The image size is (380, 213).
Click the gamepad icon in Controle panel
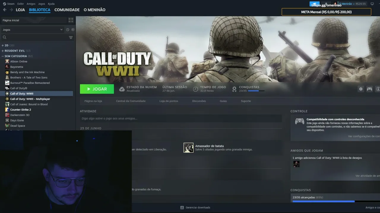point(300,121)
